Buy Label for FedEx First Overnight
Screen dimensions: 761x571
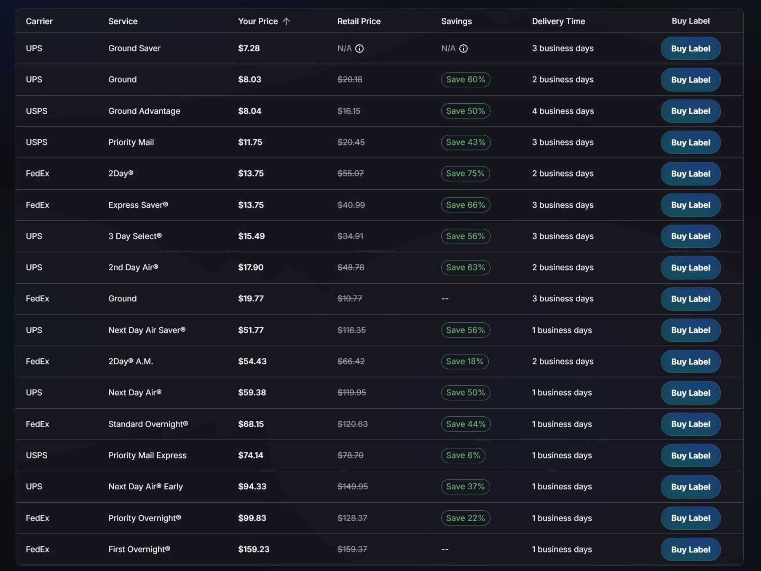(x=691, y=550)
